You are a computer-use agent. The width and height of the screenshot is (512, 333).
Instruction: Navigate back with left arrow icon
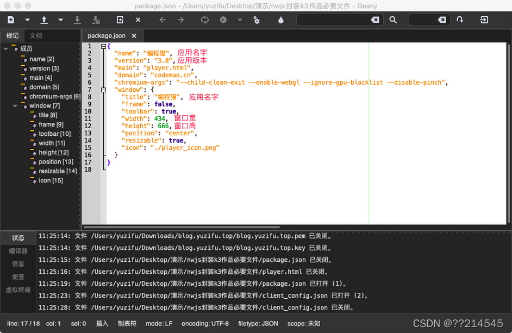[163, 20]
